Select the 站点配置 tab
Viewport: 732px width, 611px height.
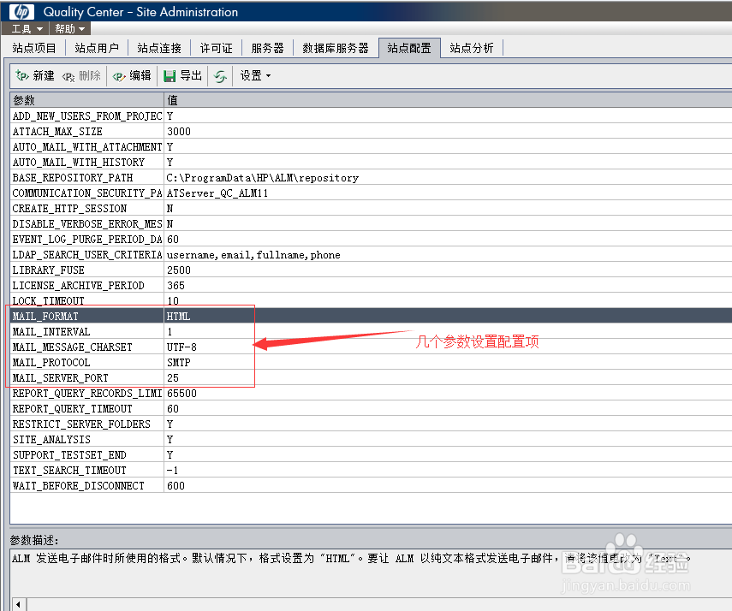pyautogui.click(x=409, y=48)
